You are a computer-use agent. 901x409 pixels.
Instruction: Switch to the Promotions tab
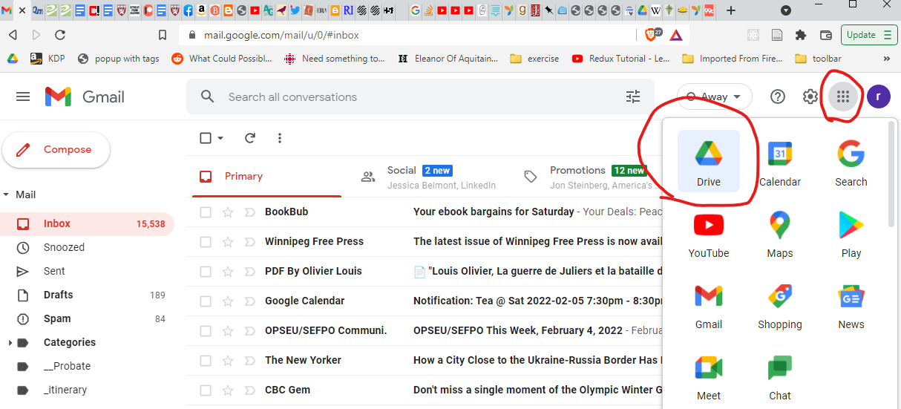coord(589,177)
